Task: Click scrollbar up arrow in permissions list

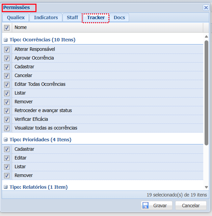Action: 206,36
